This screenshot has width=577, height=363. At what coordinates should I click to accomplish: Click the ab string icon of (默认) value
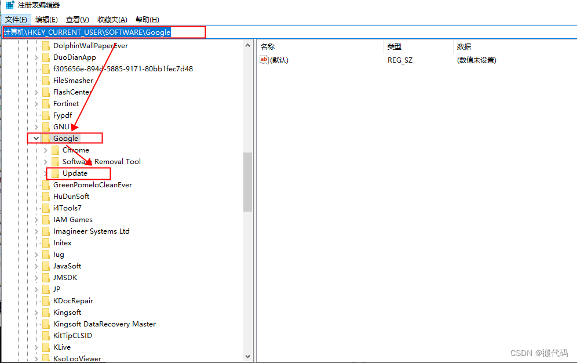pos(264,60)
